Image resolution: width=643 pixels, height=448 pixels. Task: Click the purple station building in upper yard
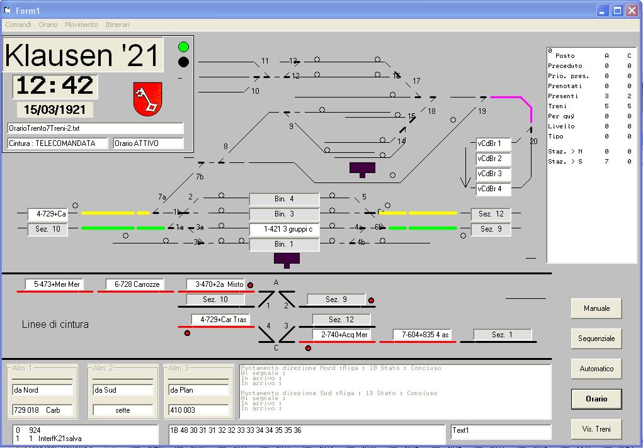[x=362, y=168]
